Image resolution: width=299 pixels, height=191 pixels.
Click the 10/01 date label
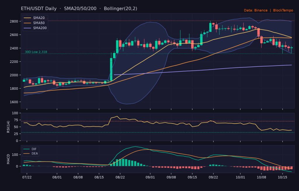coord(240,177)
